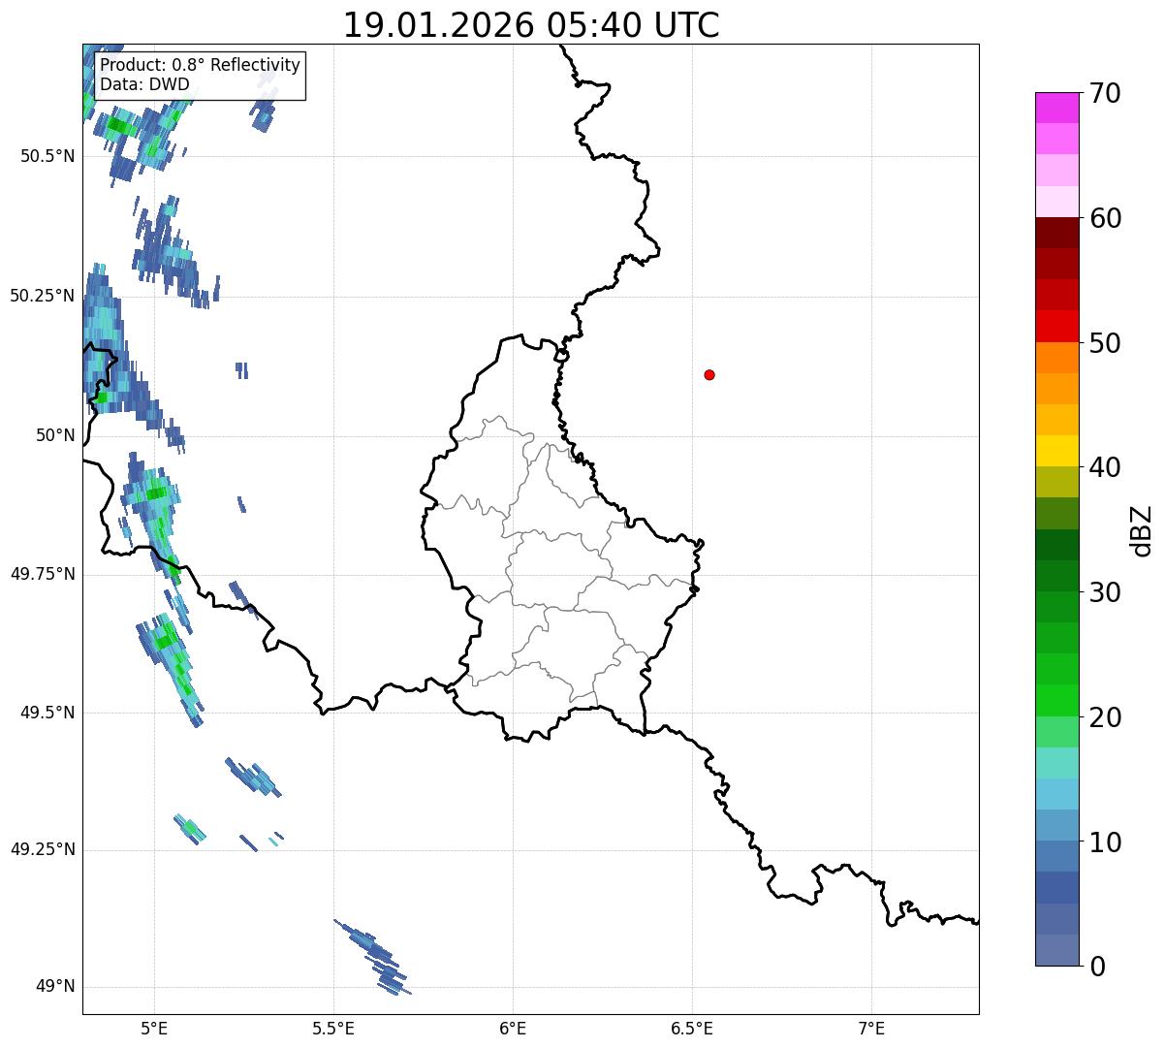1165x1048 pixels.
Task: Click the 7°E longitude label
Action: point(871,1028)
